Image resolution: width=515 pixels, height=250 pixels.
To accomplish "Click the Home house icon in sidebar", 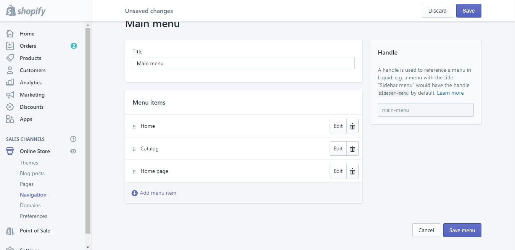I will 10,34.
